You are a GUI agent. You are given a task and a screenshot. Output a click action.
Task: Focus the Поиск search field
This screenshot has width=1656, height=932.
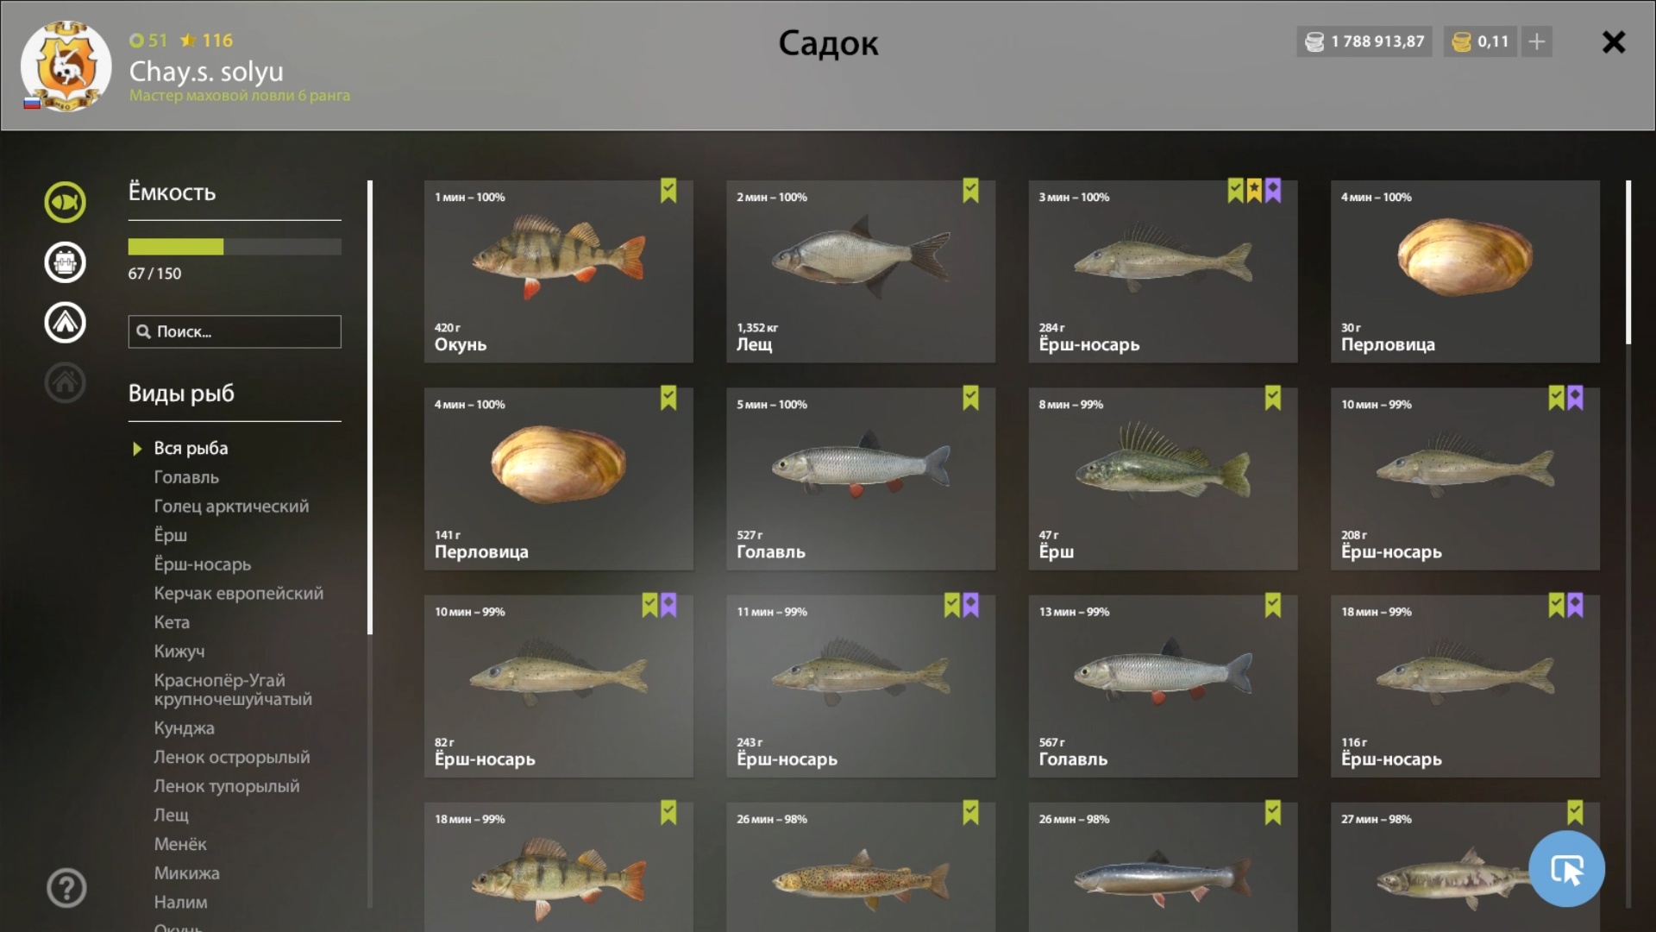235,331
